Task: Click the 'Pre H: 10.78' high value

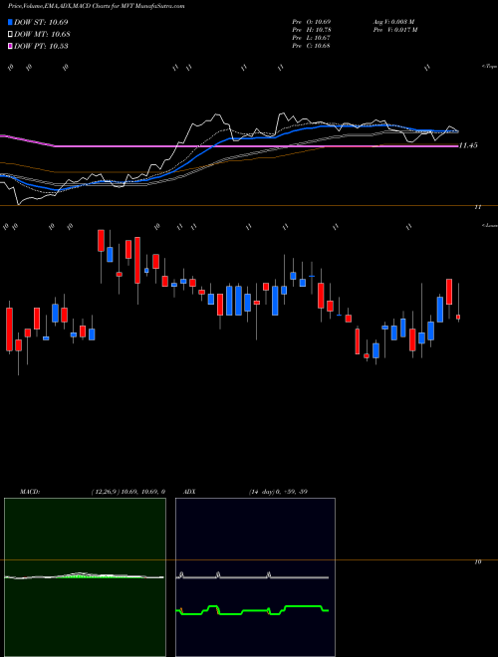Action: [x=311, y=30]
